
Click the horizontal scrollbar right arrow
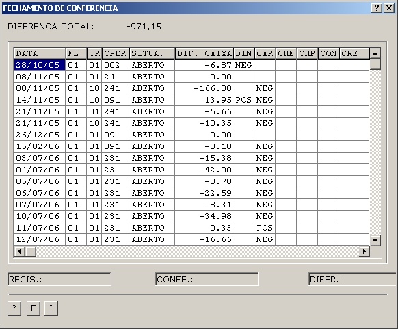point(364,251)
